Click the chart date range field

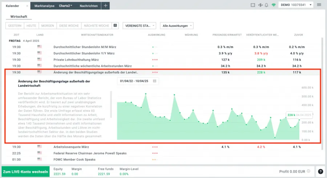(138, 81)
